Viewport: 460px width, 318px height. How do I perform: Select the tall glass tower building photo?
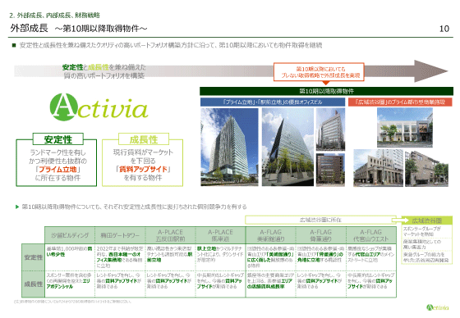(x=229, y=147)
